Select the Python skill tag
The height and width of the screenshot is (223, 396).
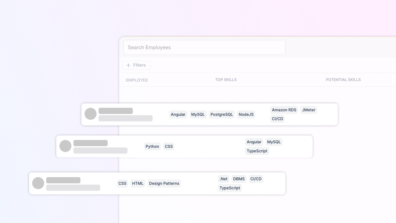pos(152,147)
